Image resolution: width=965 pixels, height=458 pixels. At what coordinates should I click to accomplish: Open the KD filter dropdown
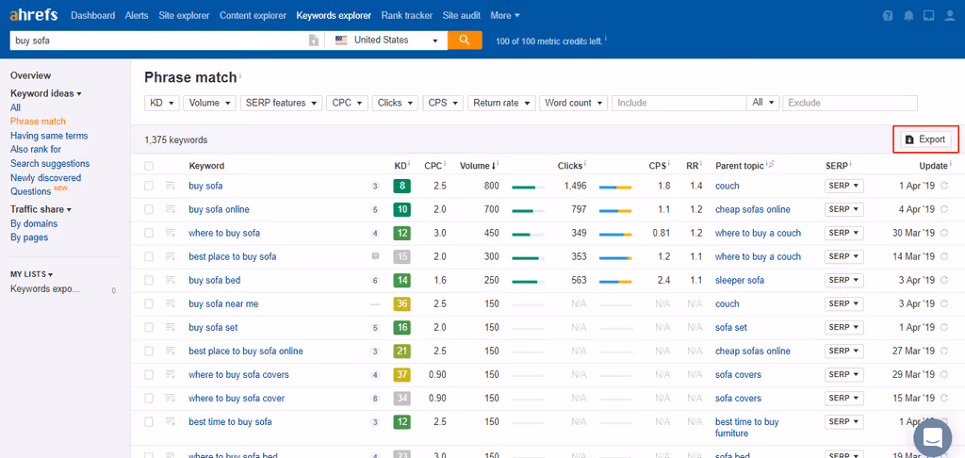pos(162,103)
